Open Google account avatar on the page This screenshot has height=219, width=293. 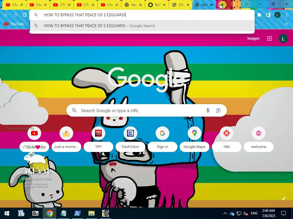click(x=283, y=38)
